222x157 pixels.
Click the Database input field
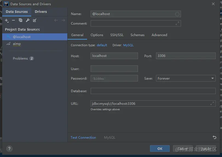(x=153, y=91)
